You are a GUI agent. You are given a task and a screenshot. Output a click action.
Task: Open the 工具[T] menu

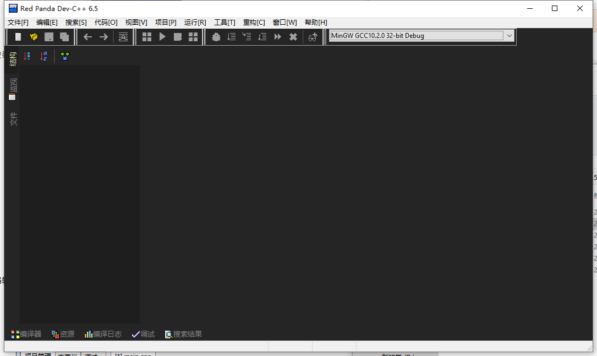(224, 22)
